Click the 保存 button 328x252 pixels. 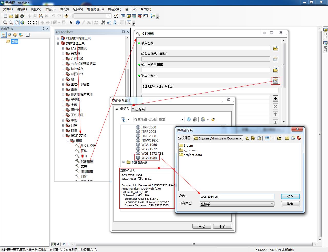point(290,197)
